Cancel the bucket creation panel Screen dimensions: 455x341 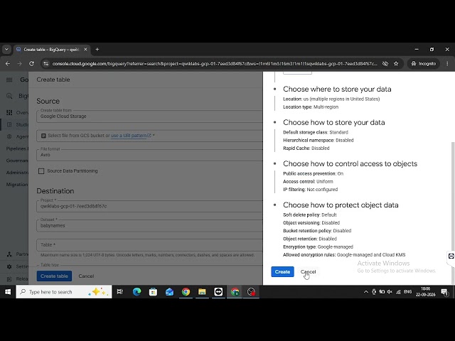pyautogui.click(x=308, y=271)
